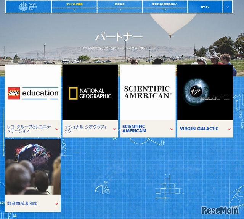Collapse navigation with the double-chevron up icon

[x=228, y=7]
